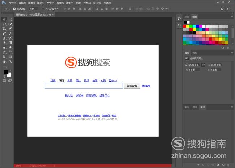Select the Hand tool

coord(4,61)
